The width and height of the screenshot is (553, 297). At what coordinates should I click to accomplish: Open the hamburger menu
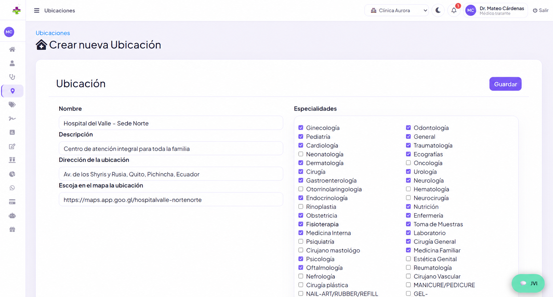[37, 10]
